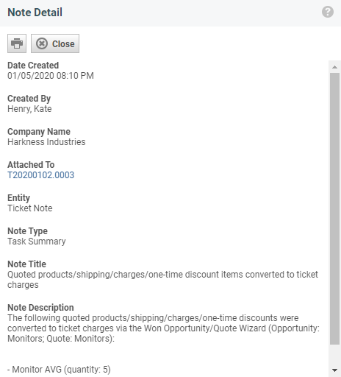Click the Company Name label
The height and width of the screenshot is (377, 341).
tap(39, 132)
